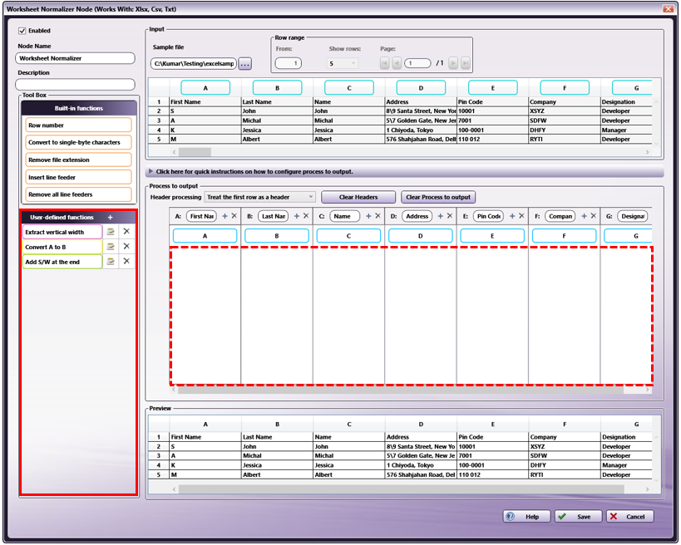Click the Pin Code header field in column E

pos(489,216)
